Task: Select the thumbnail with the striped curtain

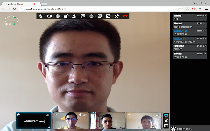Action: click(108, 121)
